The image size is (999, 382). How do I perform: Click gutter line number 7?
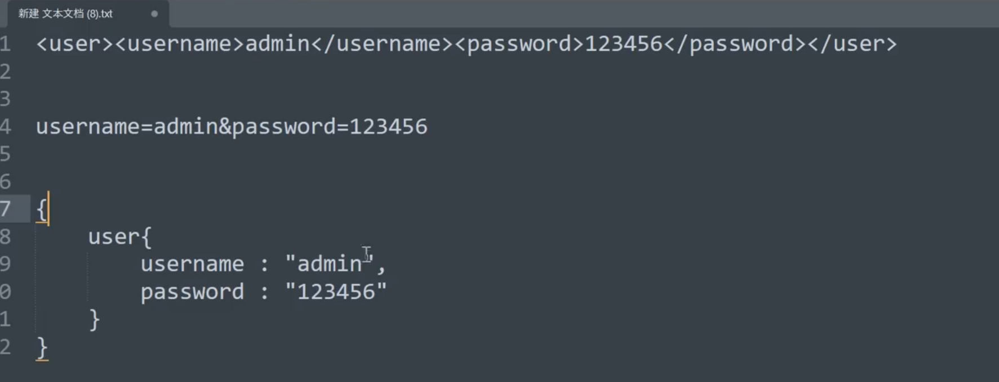point(6,209)
